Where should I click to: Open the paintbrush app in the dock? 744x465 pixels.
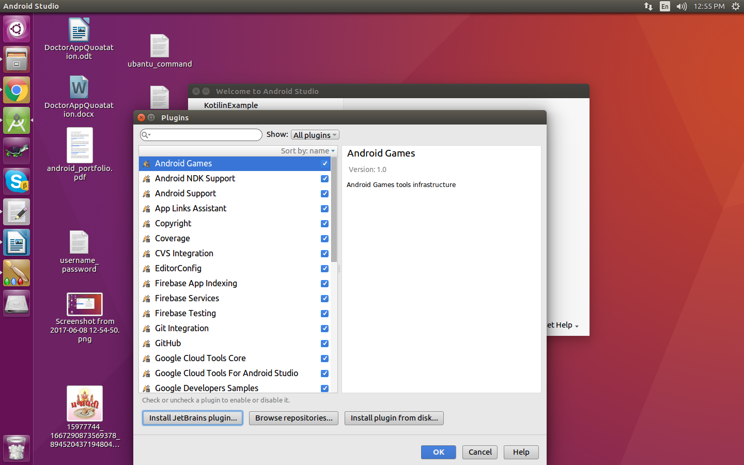click(17, 273)
